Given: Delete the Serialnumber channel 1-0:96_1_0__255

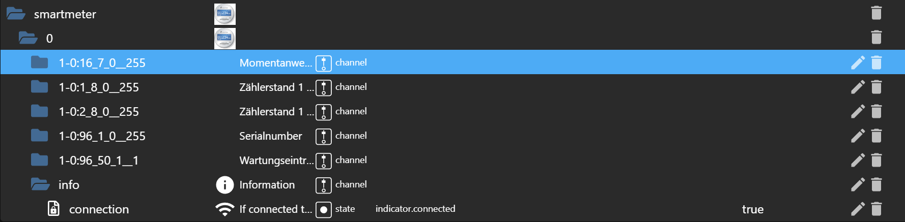Looking at the screenshot, I should 876,136.
